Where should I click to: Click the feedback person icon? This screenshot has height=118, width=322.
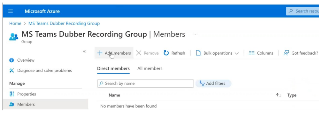(286, 53)
